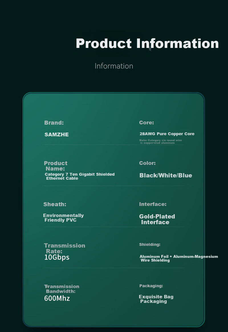Select the SAMZHE brand name

pyautogui.click(x=56, y=134)
